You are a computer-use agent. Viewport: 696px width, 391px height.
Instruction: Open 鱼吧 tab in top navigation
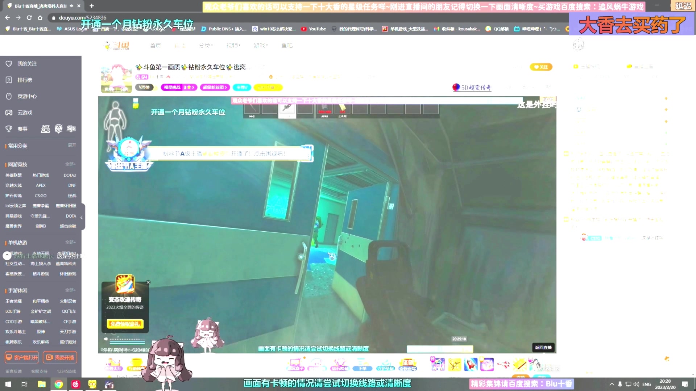tap(286, 45)
